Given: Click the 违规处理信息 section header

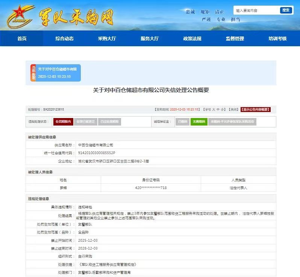Looking at the screenshot, I should coord(38,199).
